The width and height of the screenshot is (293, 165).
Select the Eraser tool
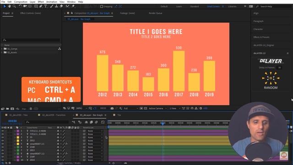(x=61, y=6)
